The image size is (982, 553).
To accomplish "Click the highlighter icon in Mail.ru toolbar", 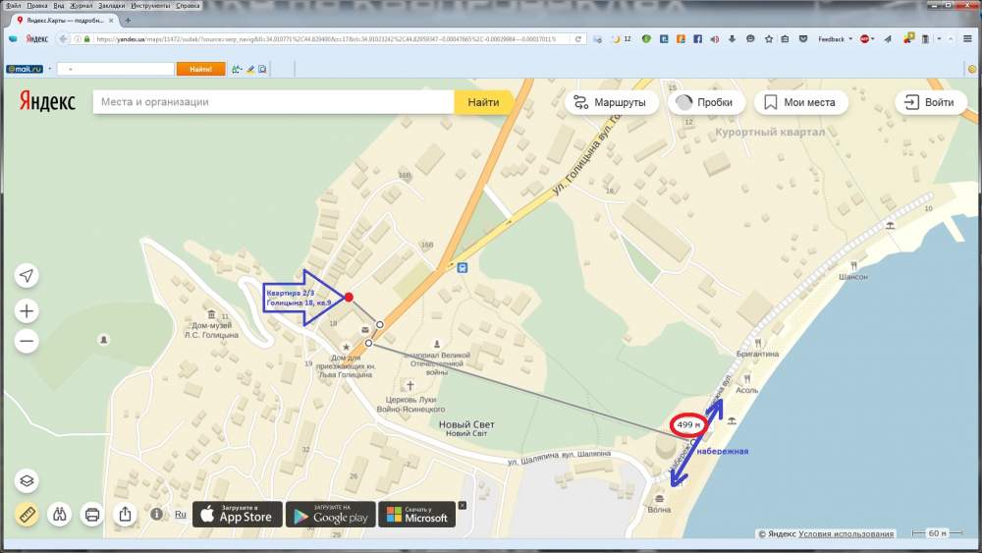I will click(249, 70).
